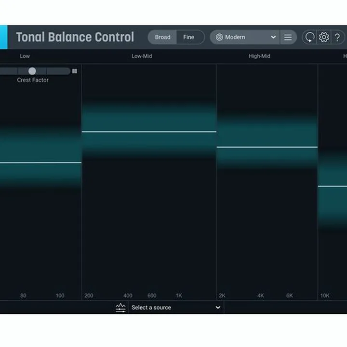Open the Select a source dropdown

tap(176, 307)
